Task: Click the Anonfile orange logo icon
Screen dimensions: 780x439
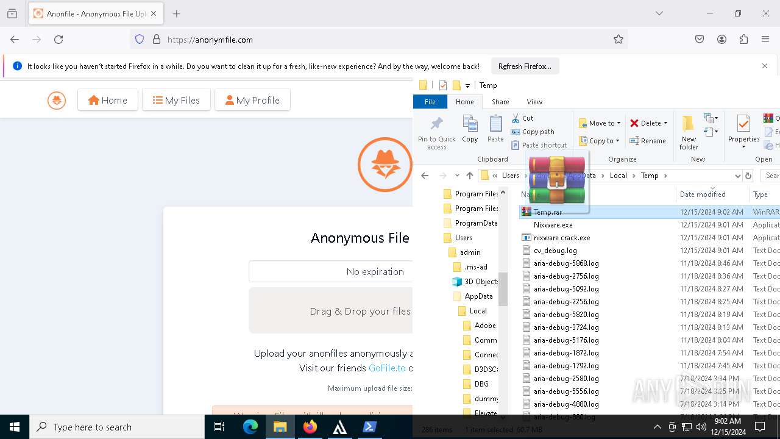Action: tap(57, 100)
